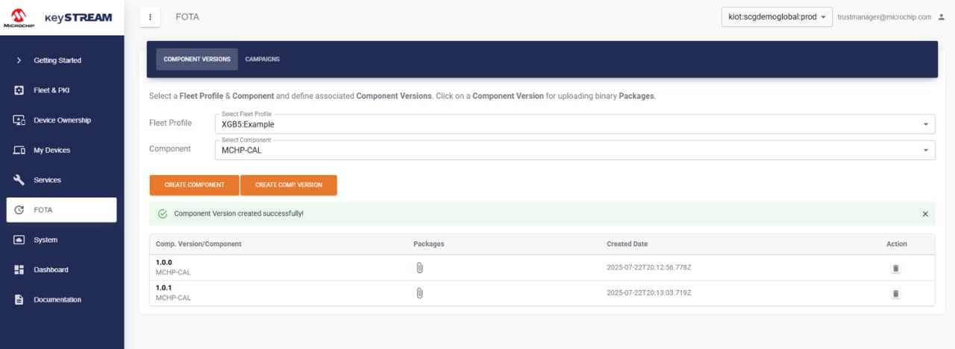955x349 pixels.
Task: Open version 1.0.1 row in table
Action: click(164, 288)
